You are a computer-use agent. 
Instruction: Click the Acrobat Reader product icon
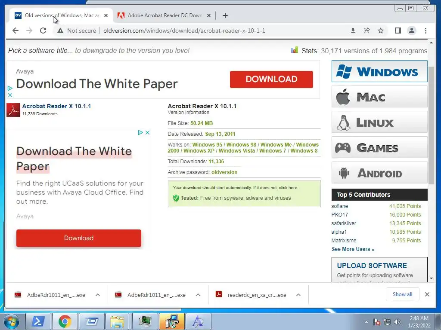pos(13,110)
